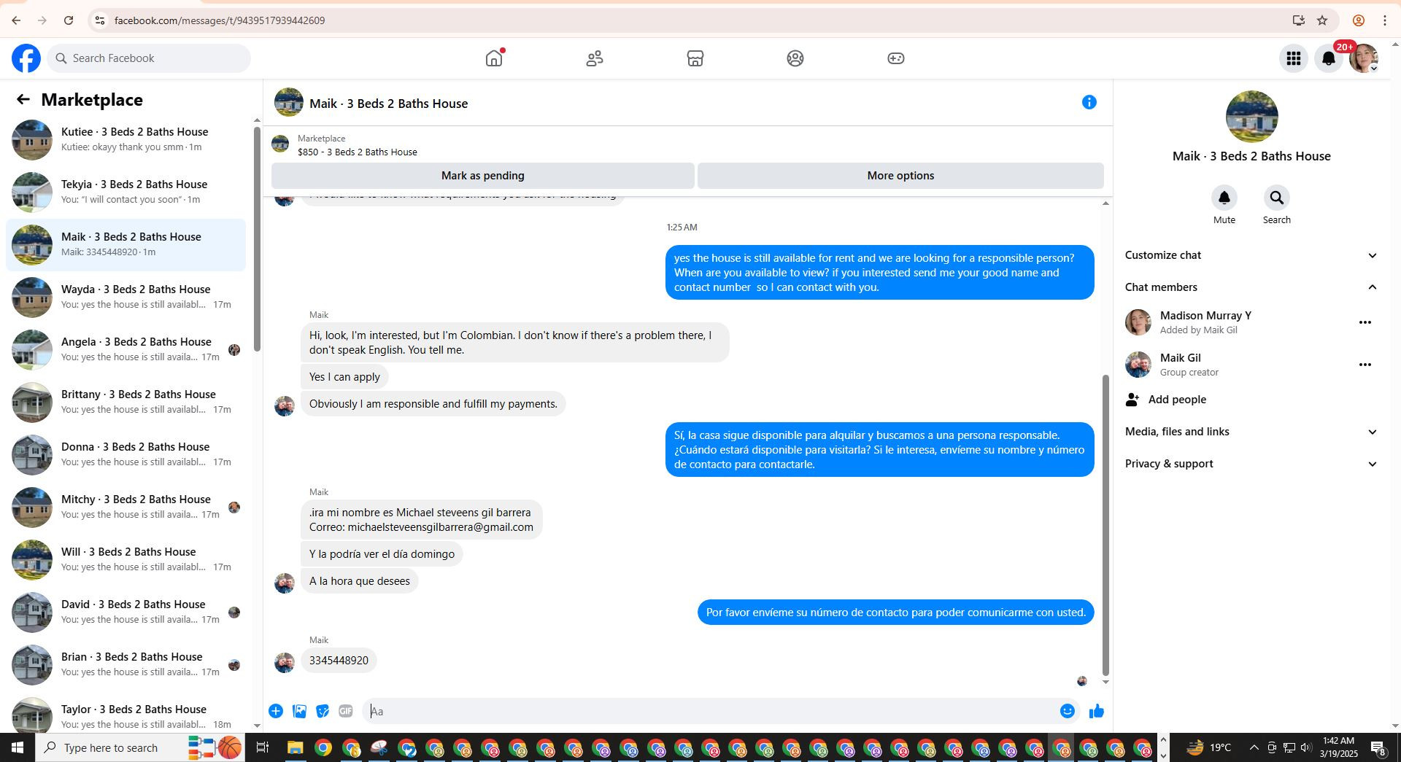Click the large listing photo in details panel
Image resolution: width=1401 pixels, height=762 pixels.
tap(1251, 117)
